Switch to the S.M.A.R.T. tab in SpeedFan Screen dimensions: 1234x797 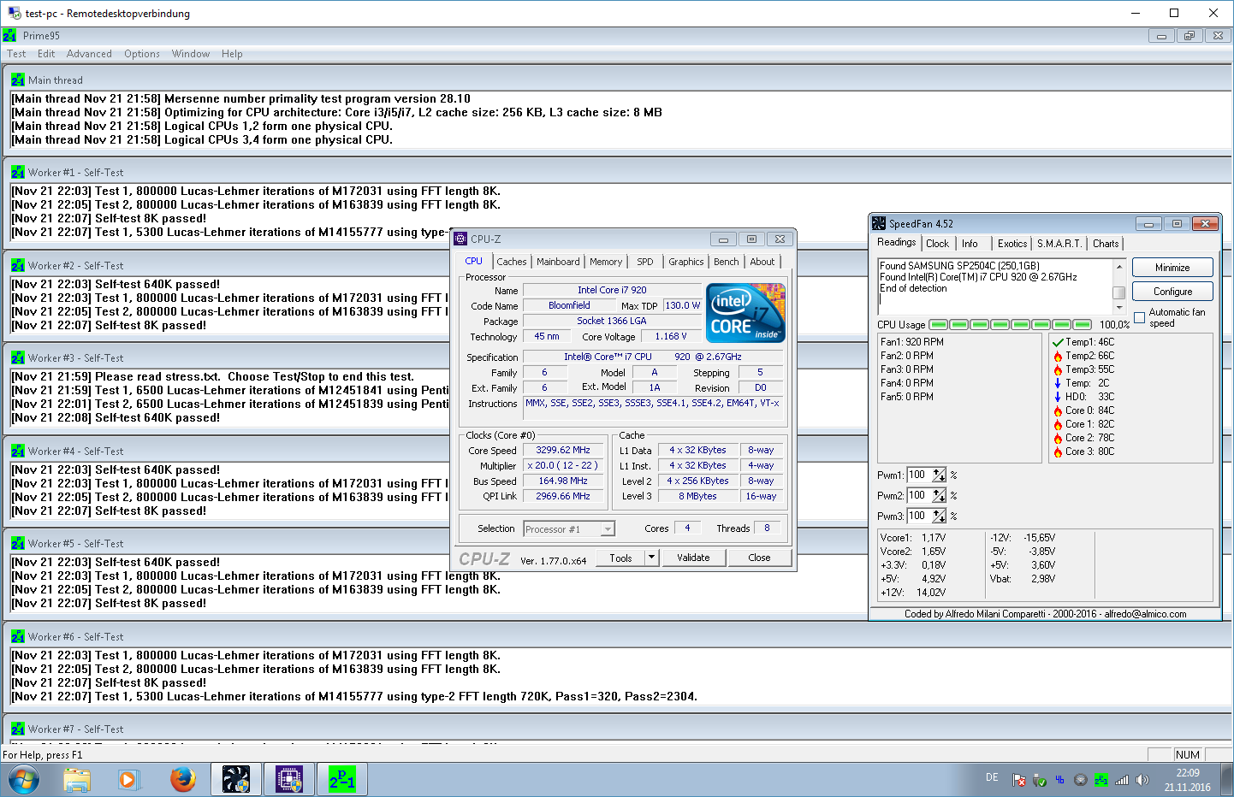point(1059,244)
